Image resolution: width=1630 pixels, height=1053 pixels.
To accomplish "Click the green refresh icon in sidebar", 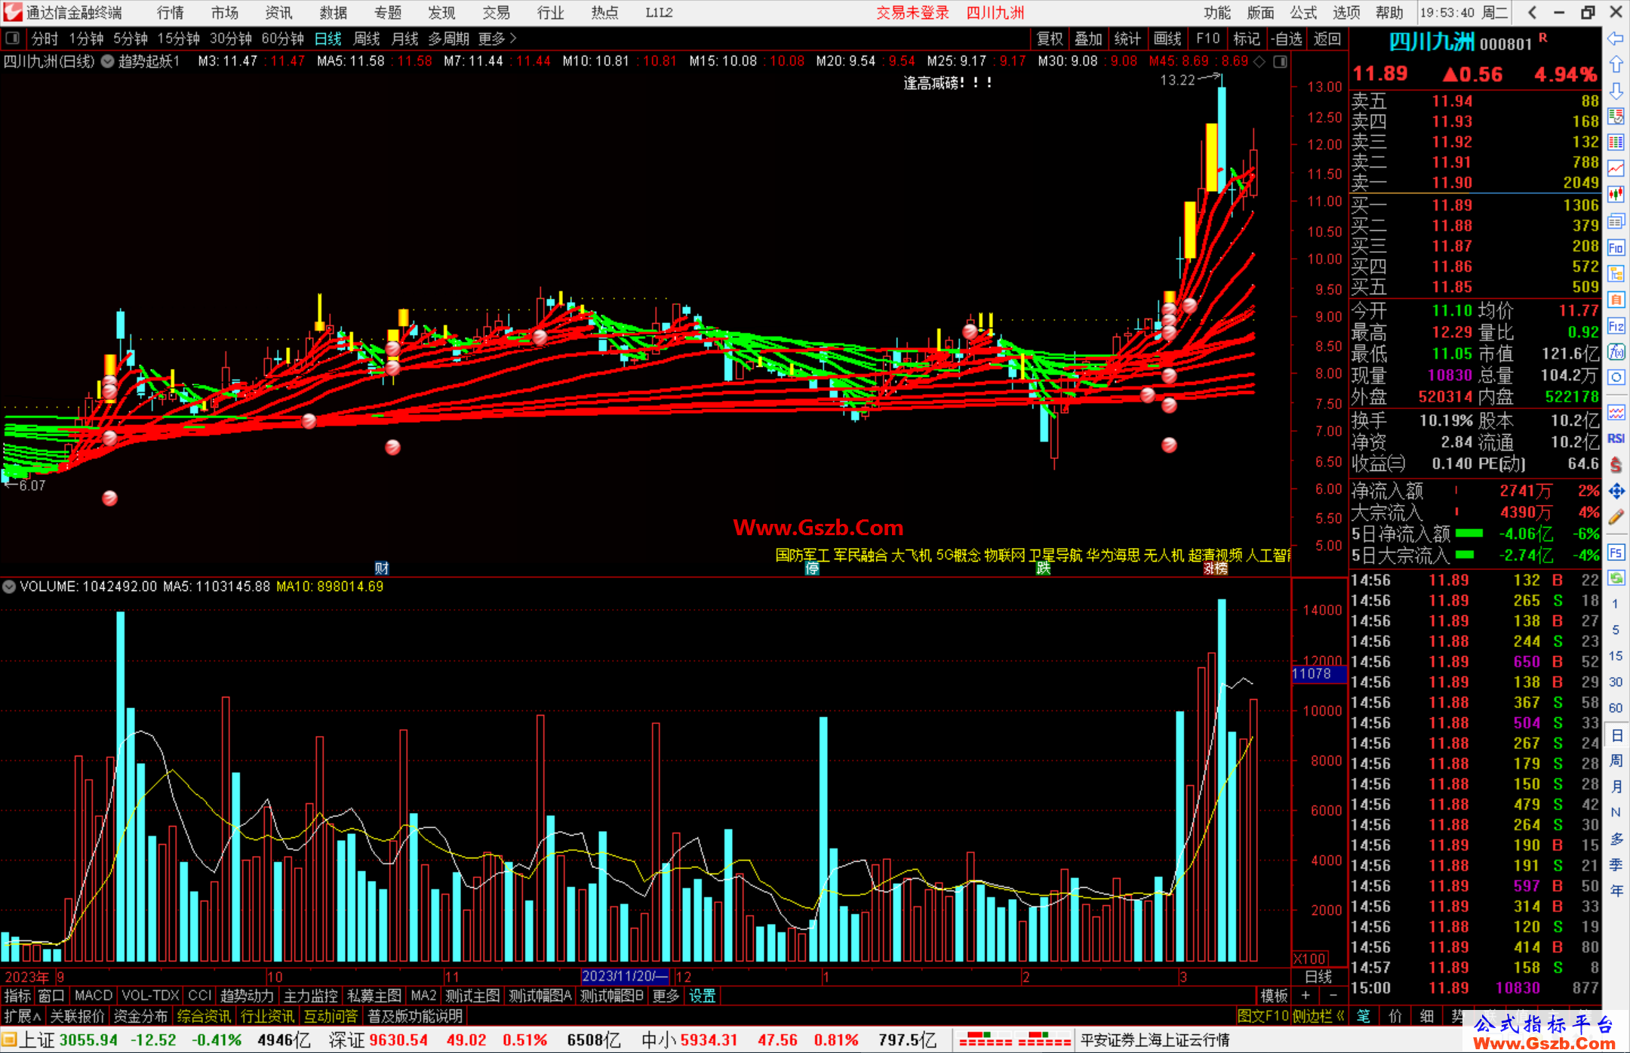I will point(1616,578).
